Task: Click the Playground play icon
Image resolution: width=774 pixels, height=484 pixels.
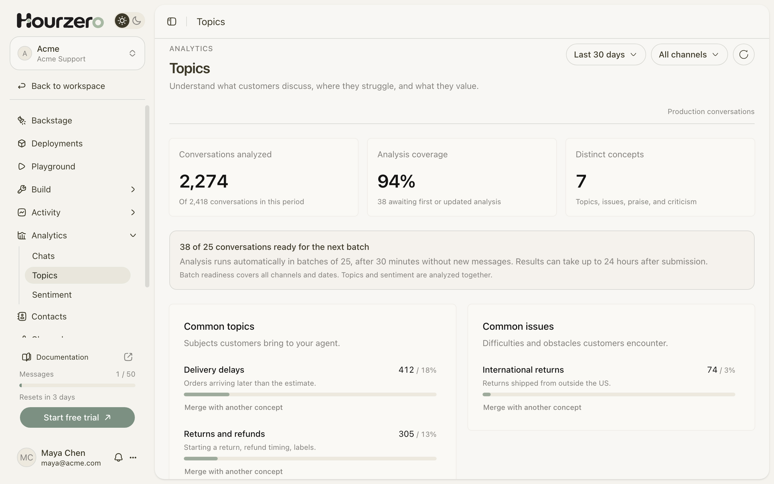Action: 22,166
